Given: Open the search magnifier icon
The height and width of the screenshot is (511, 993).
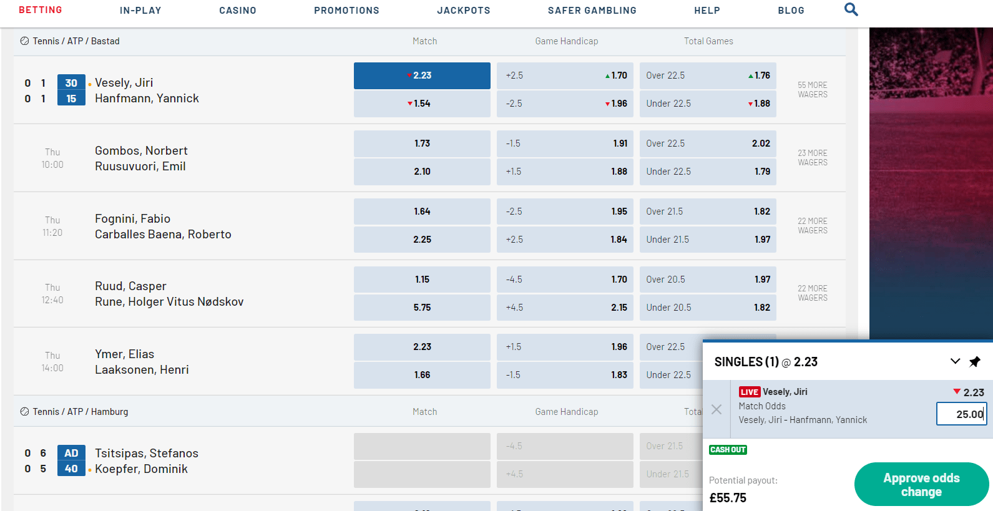Looking at the screenshot, I should coord(851,9).
